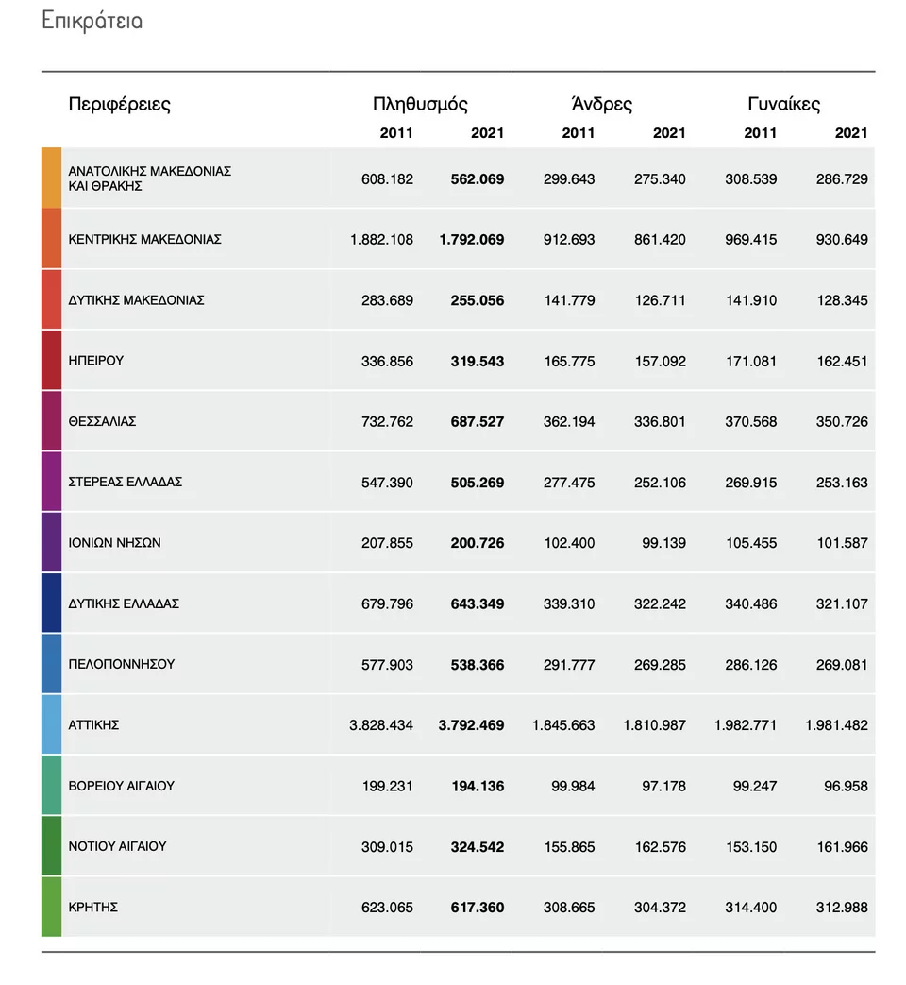Click the ΠΕΛΟΠΟΝΝΗΣΟΥ region name
906x985 pixels.
pyautogui.click(x=121, y=664)
